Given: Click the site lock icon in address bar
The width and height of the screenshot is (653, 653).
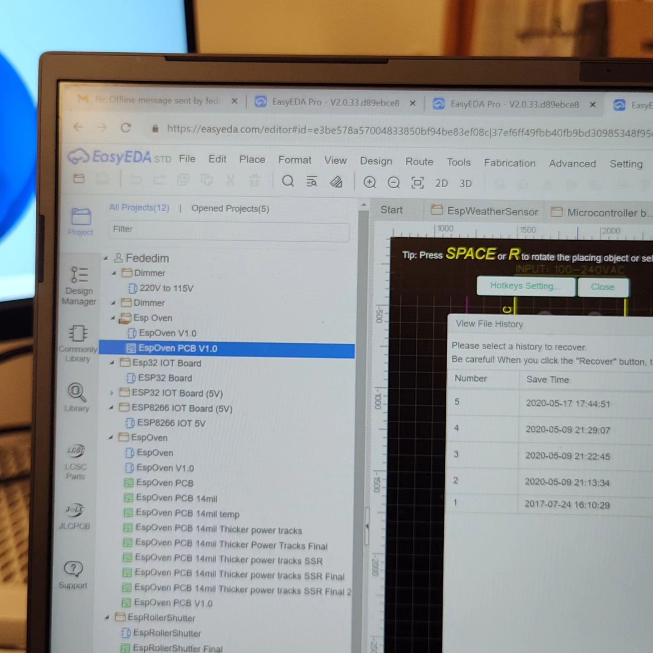Looking at the screenshot, I should (x=155, y=129).
